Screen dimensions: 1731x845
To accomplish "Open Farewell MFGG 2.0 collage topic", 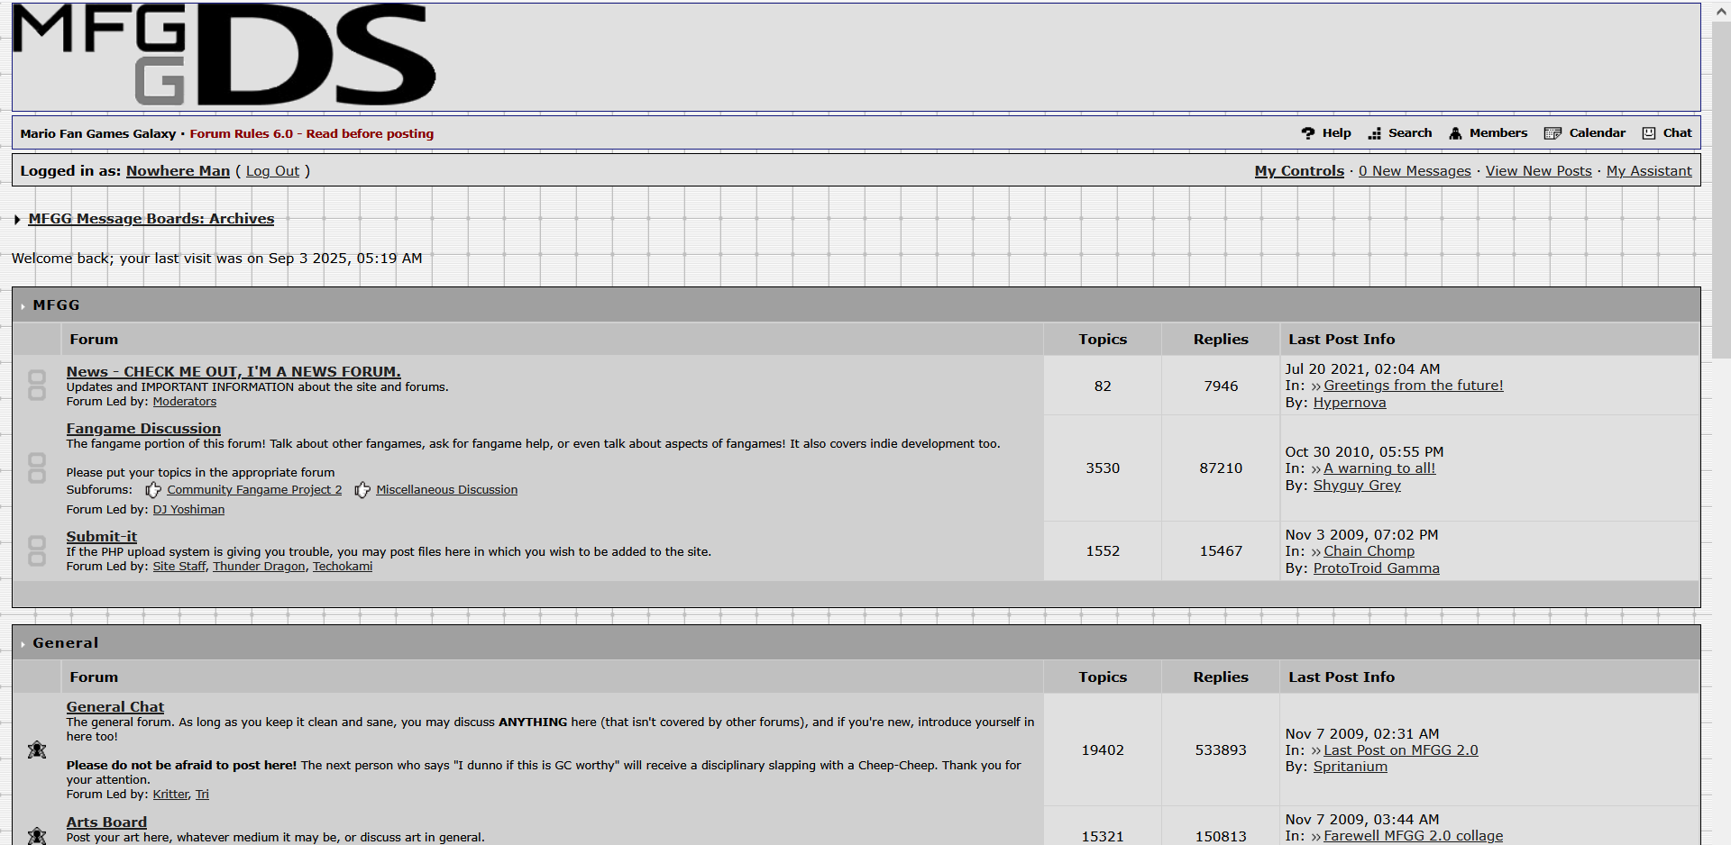I will point(1414,836).
